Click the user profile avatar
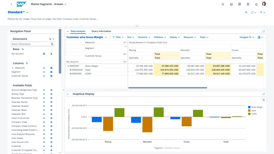Viewport: 274px width, 154px height. point(264,4)
